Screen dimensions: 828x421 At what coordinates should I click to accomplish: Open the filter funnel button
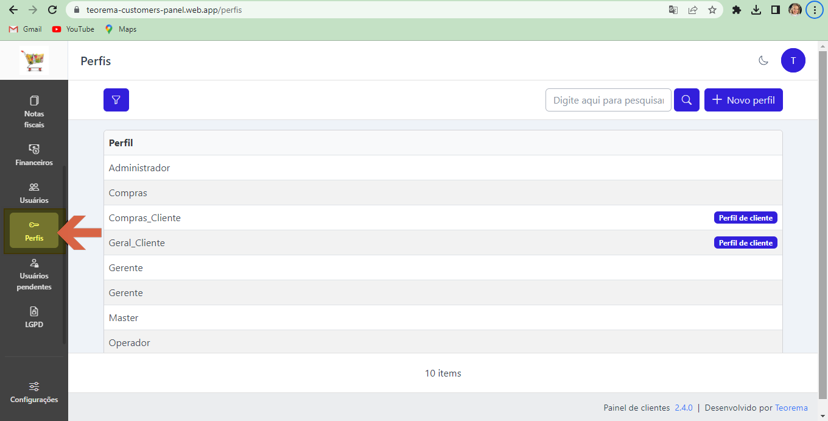(116, 100)
